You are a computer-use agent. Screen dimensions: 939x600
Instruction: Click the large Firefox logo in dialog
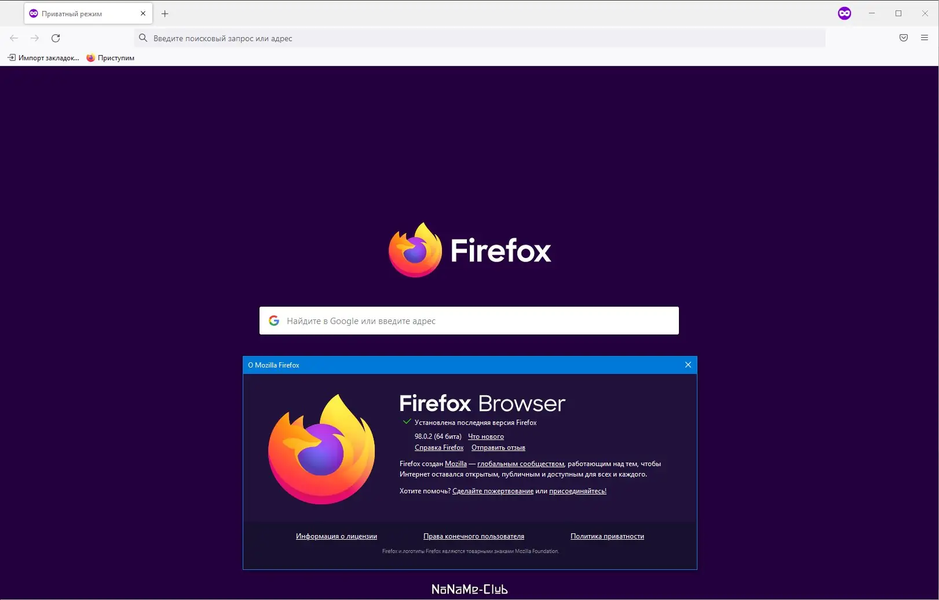coord(321,449)
